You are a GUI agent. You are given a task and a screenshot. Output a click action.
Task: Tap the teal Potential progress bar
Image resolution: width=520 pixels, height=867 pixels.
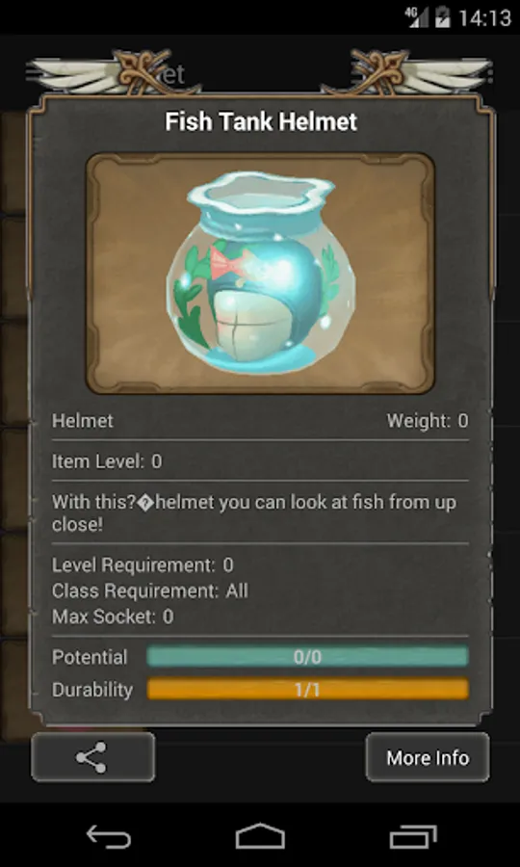[x=307, y=657]
